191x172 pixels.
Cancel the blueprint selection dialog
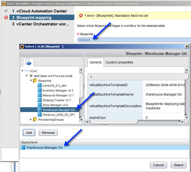[158, 165]
